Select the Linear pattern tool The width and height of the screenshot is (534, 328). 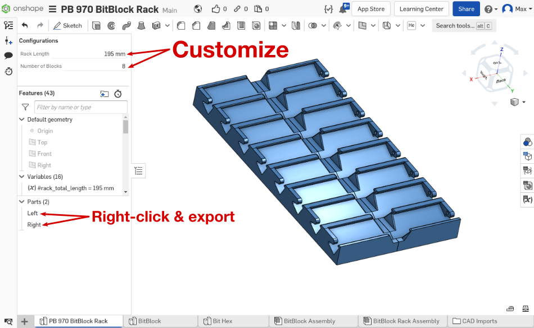[x=273, y=25]
